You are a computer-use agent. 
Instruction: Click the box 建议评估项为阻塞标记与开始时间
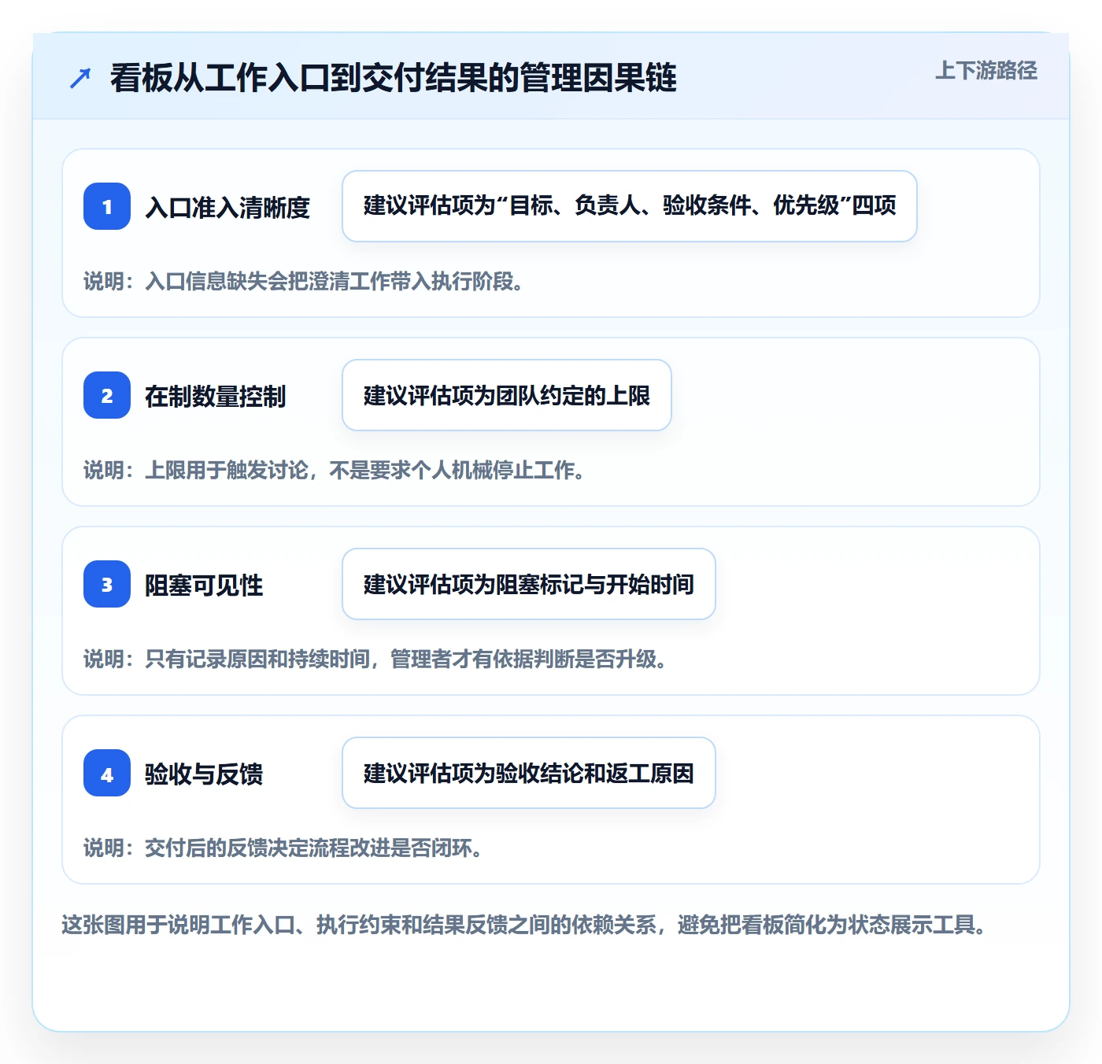point(529,584)
